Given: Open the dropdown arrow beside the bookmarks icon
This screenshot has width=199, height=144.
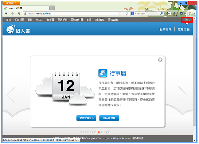Looking at the screenshot, I should 184,13.
